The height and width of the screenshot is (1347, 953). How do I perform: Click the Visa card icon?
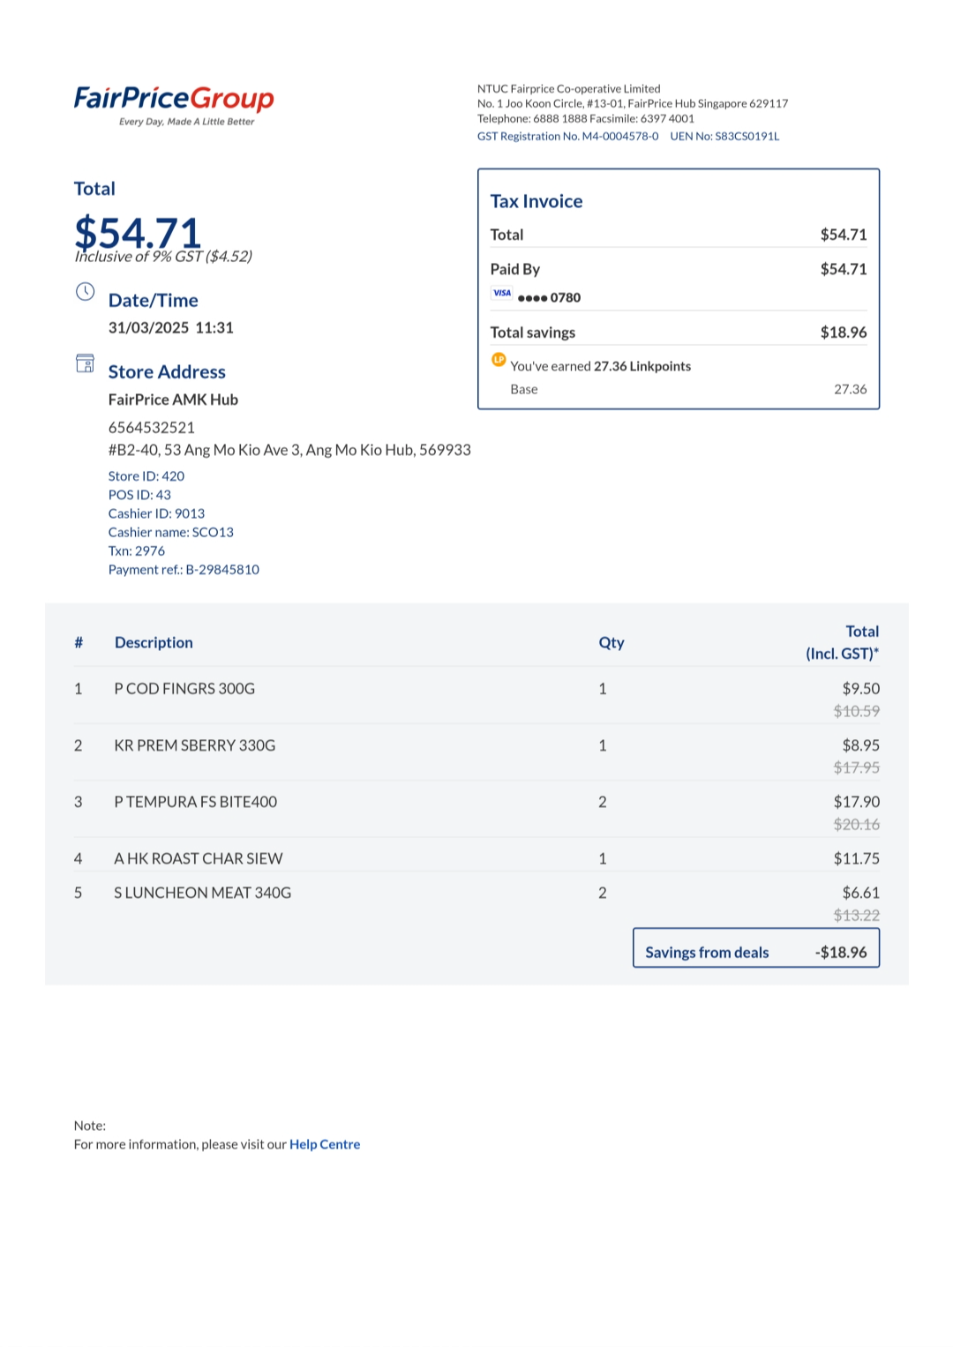[502, 294]
